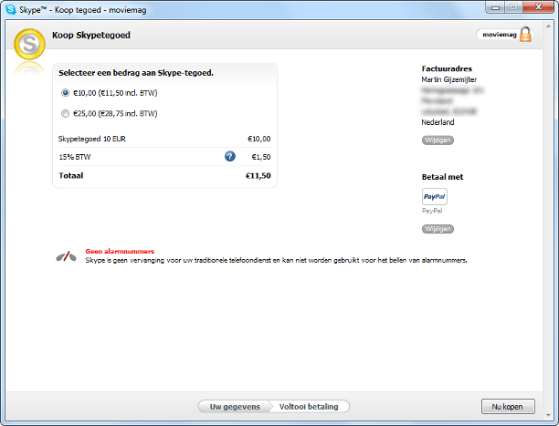Click the '15% BTW' row label
The height and width of the screenshot is (426, 559).
[75, 157]
